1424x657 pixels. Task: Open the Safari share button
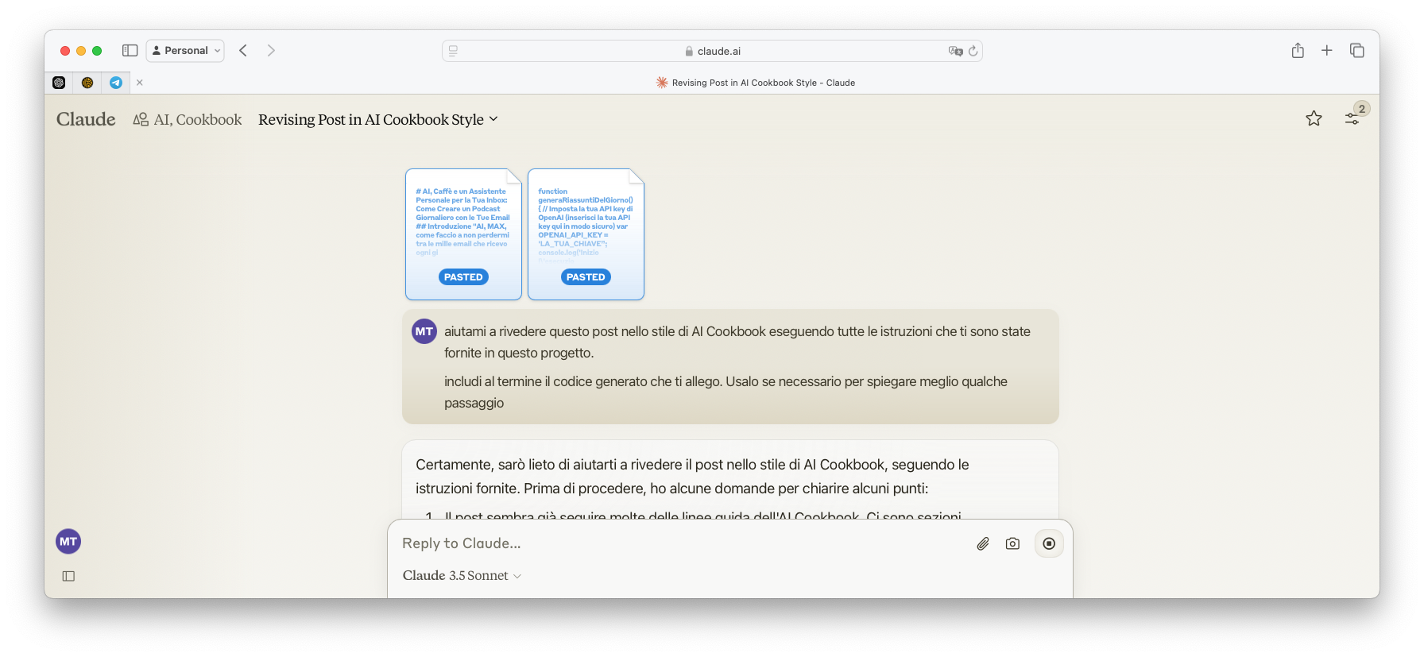click(1298, 50)
